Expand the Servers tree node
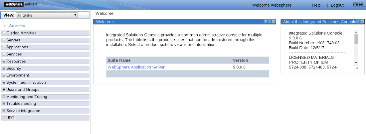This screenshot has height=134, width=366. [x=4, y=40]
